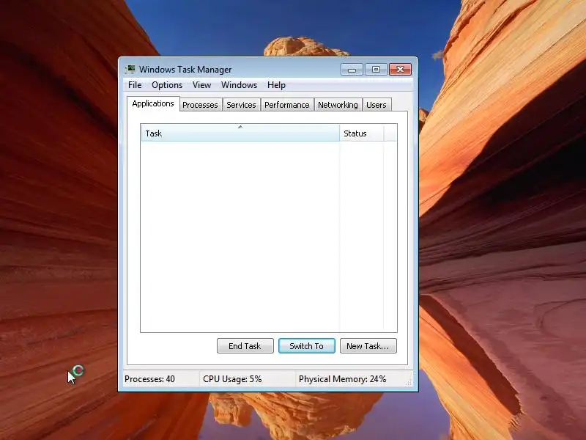Click the Switch To button
This screenshot has width=586, height=440.
(306, 346)
